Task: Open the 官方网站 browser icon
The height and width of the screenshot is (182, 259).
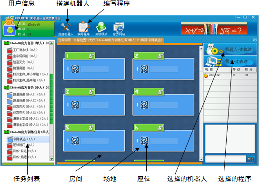Action: (119, 29)
